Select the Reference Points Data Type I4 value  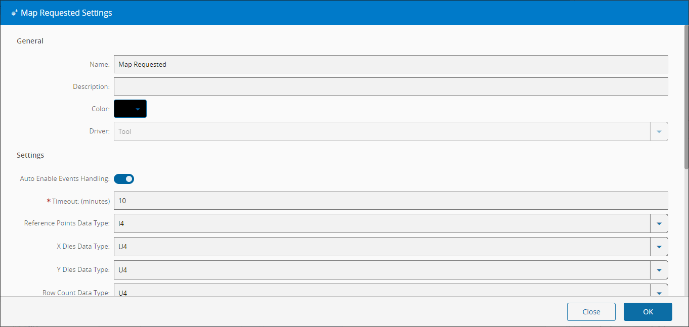381,223
